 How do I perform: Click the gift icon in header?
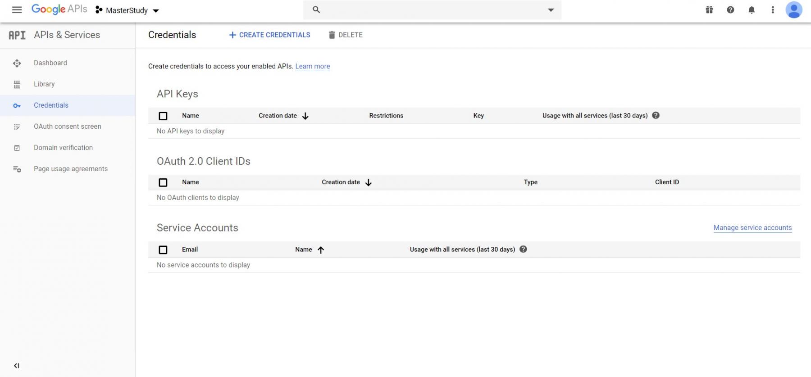coord(709,10)
